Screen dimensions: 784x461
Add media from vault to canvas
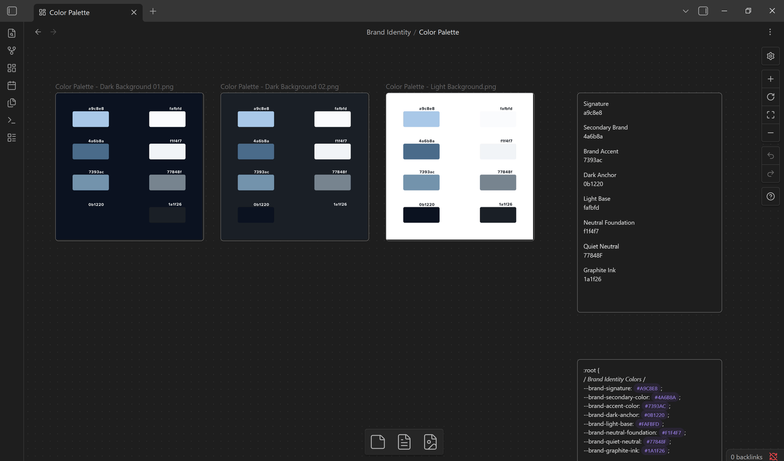click(x=430, y=442)
